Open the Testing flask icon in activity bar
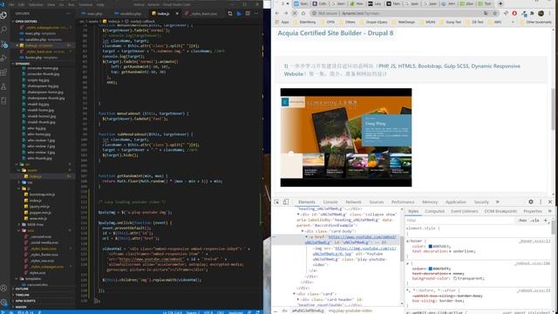The image size is (558, 314). point(3,87)
